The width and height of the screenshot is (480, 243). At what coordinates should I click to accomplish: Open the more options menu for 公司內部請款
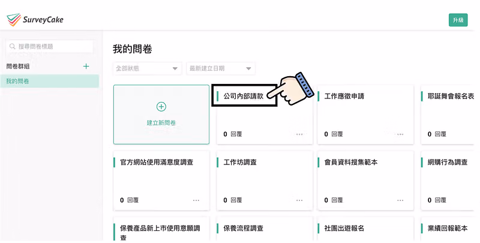click(299, 134)
